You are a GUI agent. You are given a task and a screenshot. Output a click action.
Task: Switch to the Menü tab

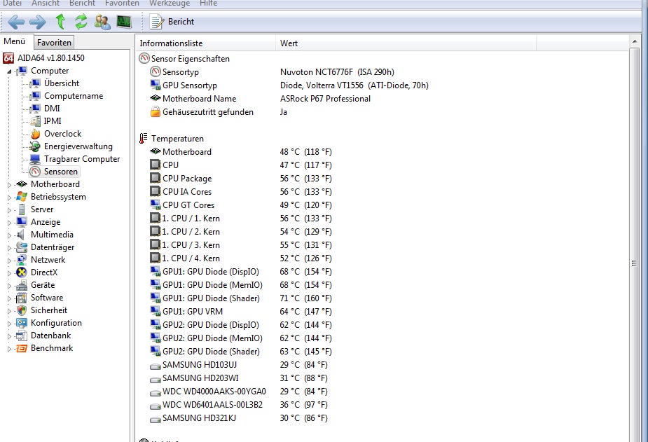point(15,41)
